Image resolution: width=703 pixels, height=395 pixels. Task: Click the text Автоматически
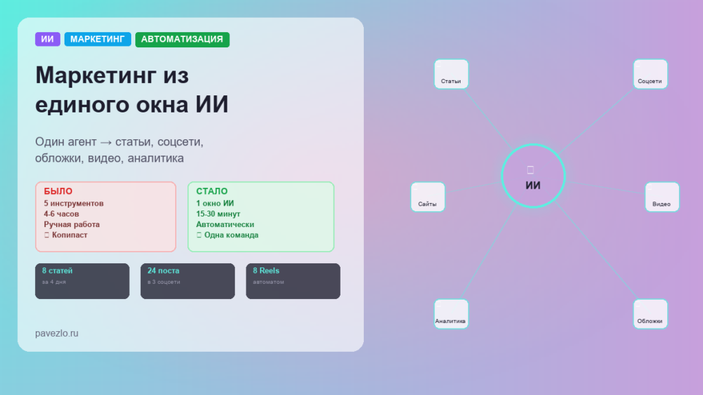point(225,224)
